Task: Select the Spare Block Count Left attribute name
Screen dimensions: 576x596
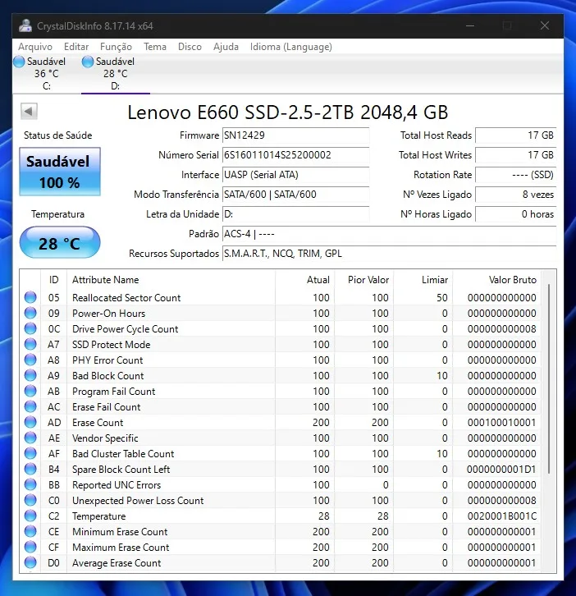Action: [x=121, y=470]
